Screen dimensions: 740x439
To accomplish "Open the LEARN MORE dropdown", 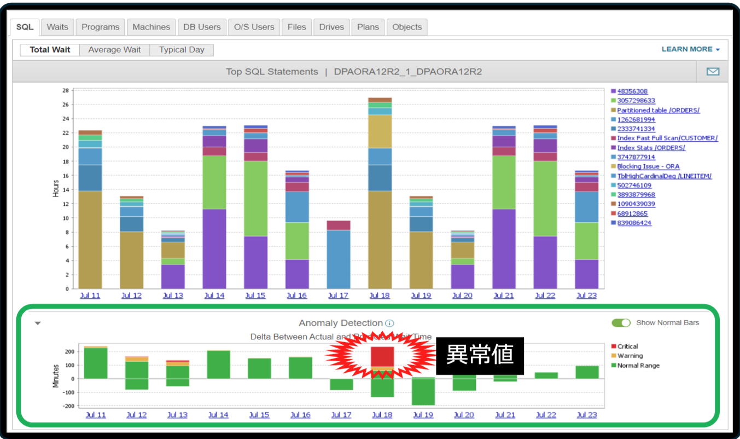I will pos(690,49).
